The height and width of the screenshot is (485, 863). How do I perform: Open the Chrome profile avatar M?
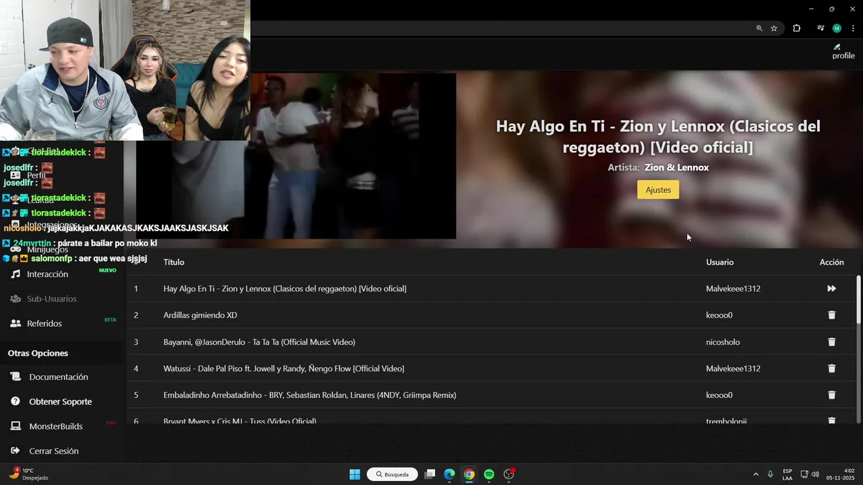click(837, 28)
